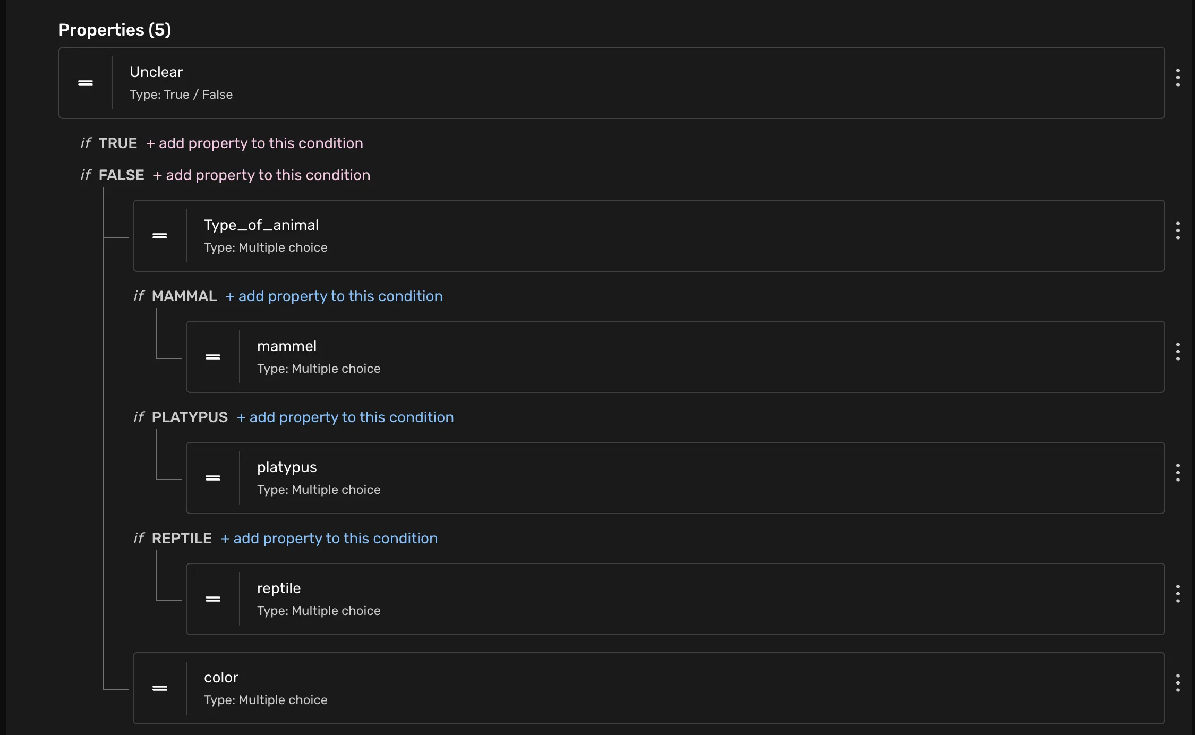Click the FALSE condition label
The height and width of the screenshot is (735, 1195).
coord(122,175)
